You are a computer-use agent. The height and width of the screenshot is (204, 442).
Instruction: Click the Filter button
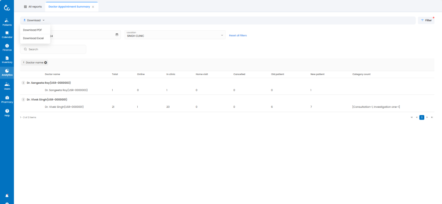click(x=426, y=20)
